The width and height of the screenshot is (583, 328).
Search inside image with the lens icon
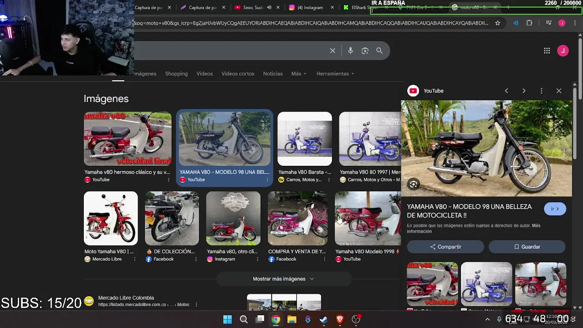click(414, 184)
